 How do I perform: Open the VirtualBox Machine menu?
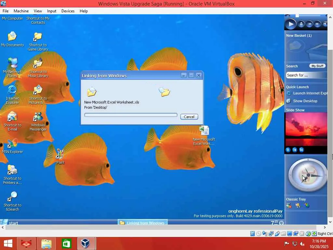[x=21, y=11]
